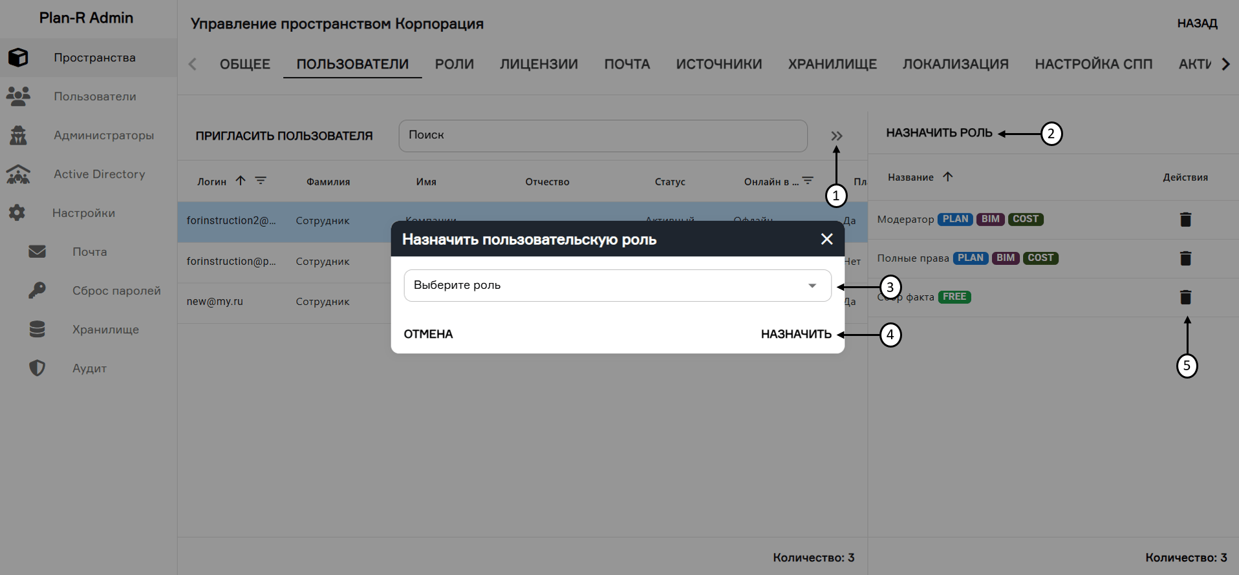Click trash icon for Полные права role

1185,258
